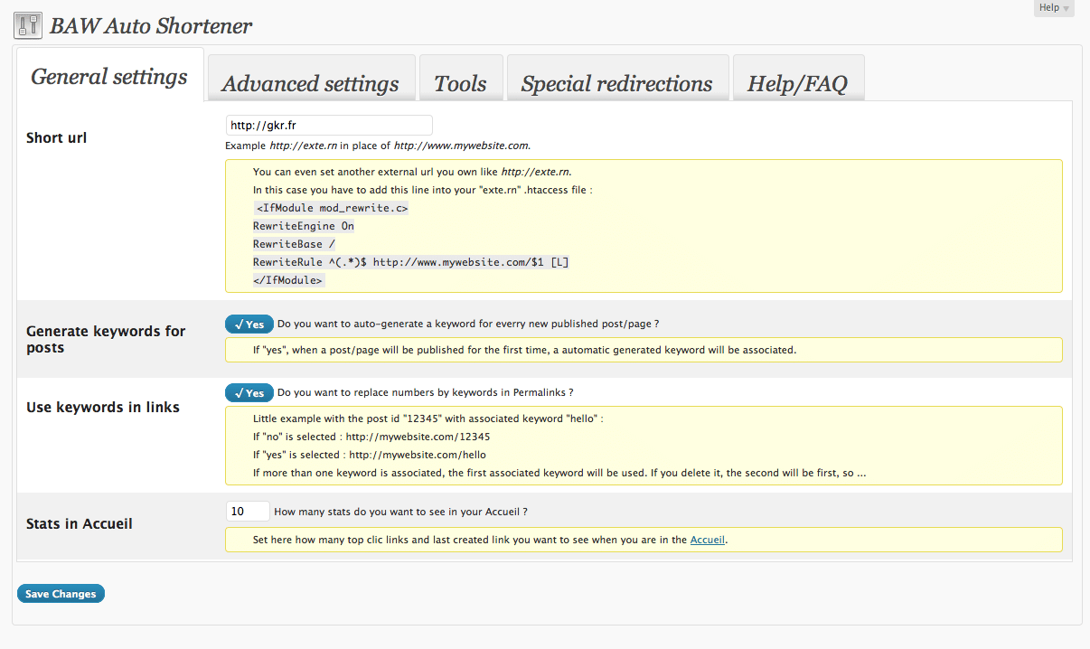Image resolution: width=1090 pixels, height=649 pixels.
Task: Click the 'Generate keywords for posts' label
Action: (x=106, y=339)
